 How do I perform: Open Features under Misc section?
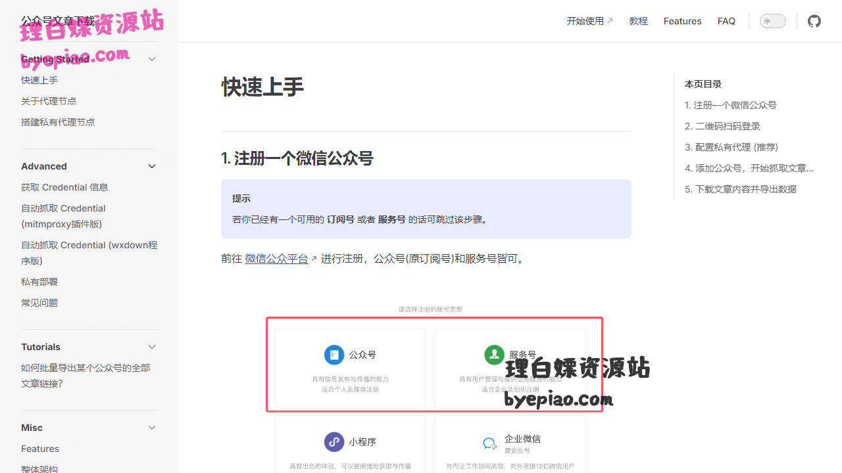(x=40, y=449)
